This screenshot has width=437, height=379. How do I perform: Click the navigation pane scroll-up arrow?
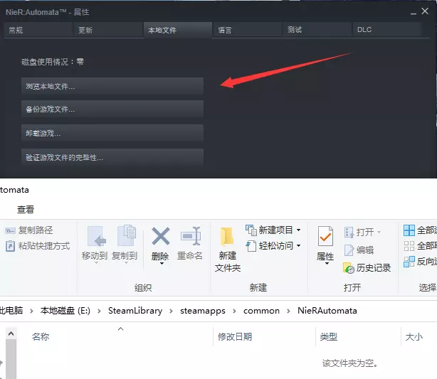pos(11,333)
